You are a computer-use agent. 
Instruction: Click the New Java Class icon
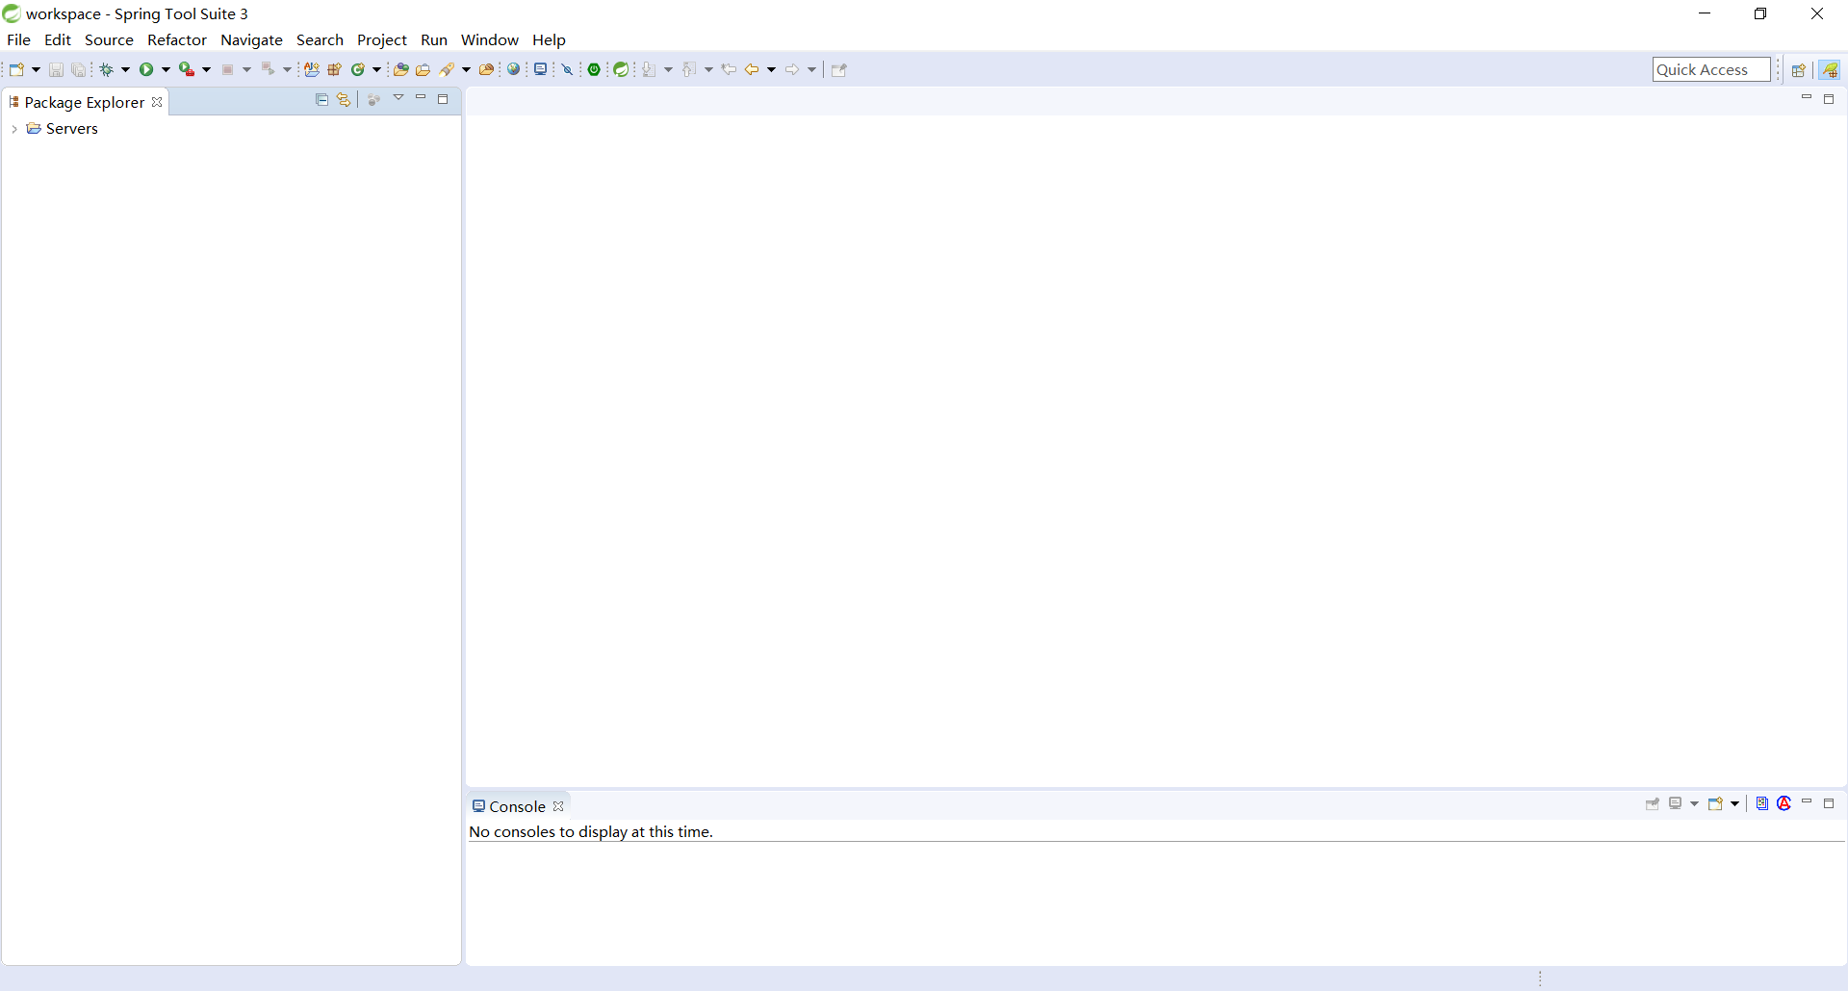(358, 69)
